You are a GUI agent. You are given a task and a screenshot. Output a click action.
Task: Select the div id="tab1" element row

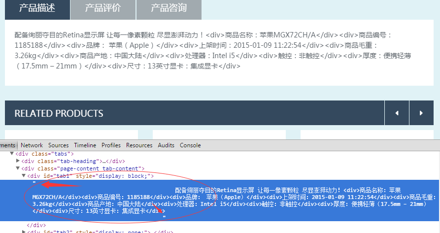click(x=91, y=176)
